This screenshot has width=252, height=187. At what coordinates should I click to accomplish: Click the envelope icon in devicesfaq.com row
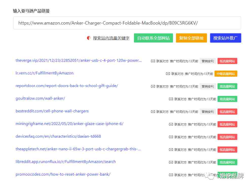[171, 137]
